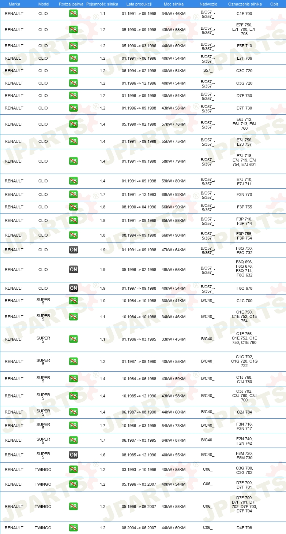Screen dimensions: 286x534
Task: Select the 47kW / 64KM power cell
Action: (174, 250)
